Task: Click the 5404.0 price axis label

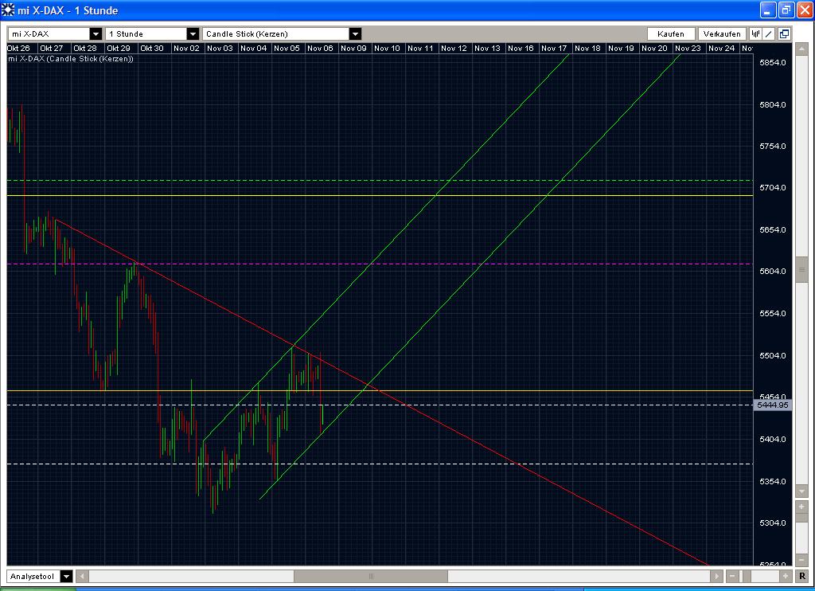Action: (772, 439)
